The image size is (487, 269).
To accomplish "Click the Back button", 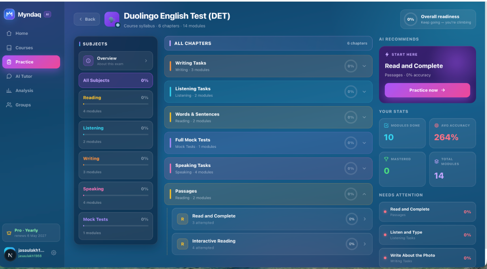I will (x=87, y=19).
